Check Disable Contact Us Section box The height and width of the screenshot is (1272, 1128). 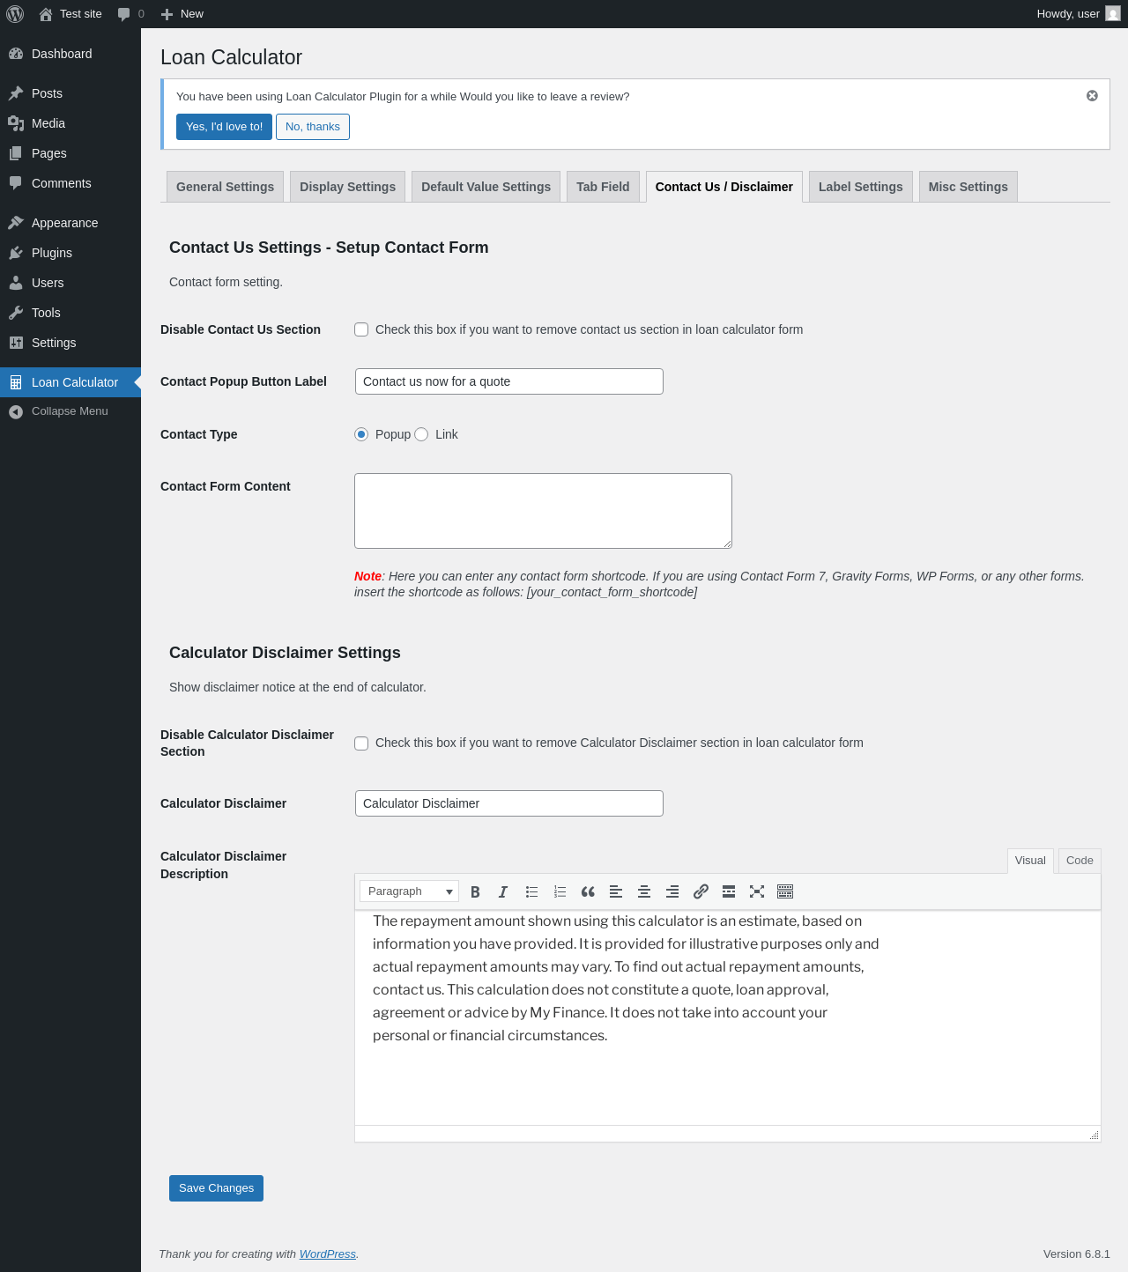(x=361, y=329)
